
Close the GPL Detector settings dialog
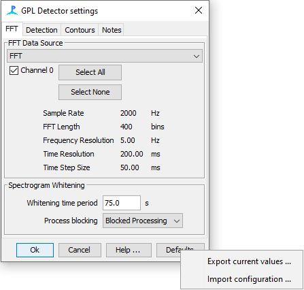(x=199, y=10)
